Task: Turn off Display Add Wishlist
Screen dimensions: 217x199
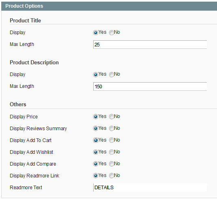Action: click(x=112, y=152)
